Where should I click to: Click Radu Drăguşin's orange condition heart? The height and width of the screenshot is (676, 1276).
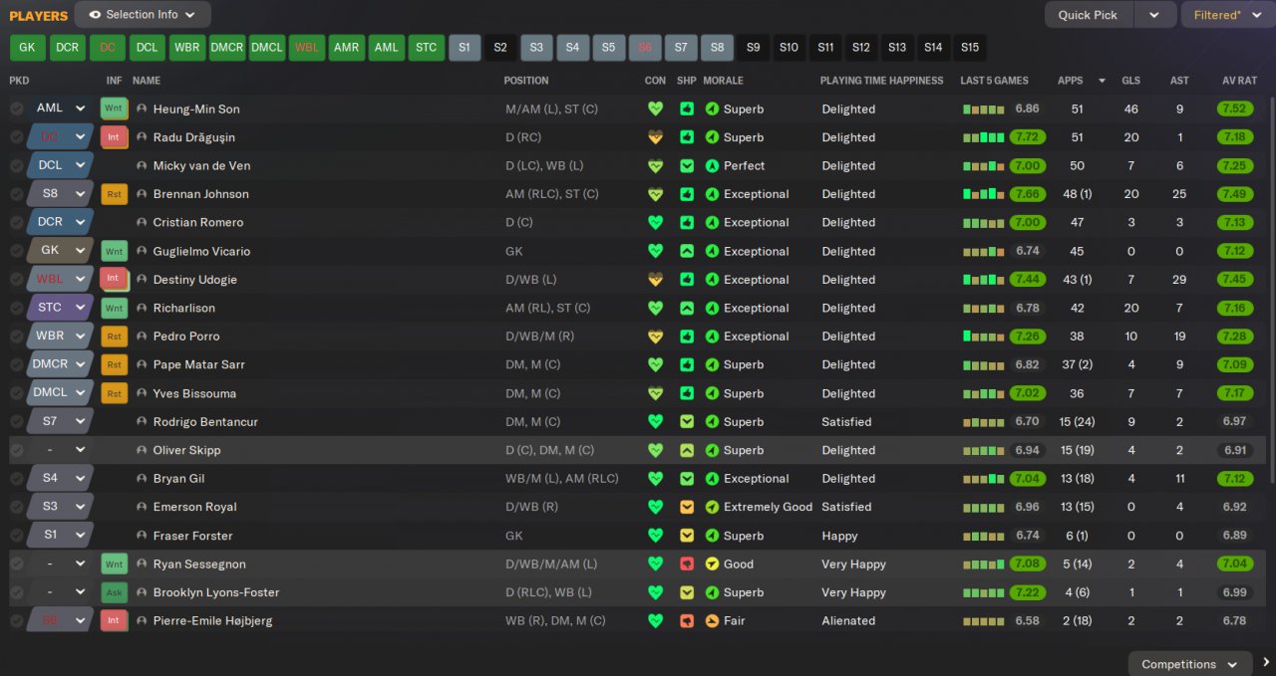click(655, 137)
